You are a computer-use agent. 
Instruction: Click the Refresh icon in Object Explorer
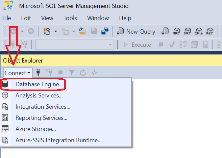83,72
